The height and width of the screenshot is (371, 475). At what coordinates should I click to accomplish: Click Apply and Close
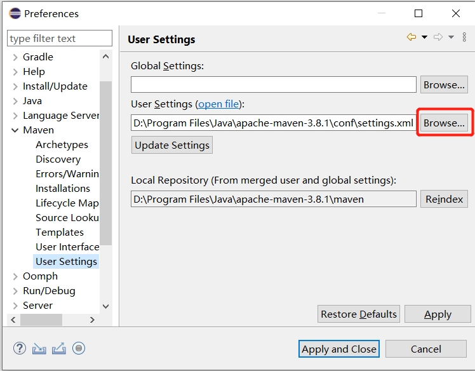click(339, 349)
